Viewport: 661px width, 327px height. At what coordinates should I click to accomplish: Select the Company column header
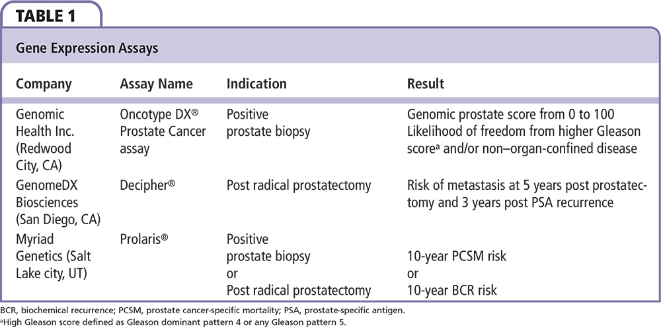tap(44, 84)
